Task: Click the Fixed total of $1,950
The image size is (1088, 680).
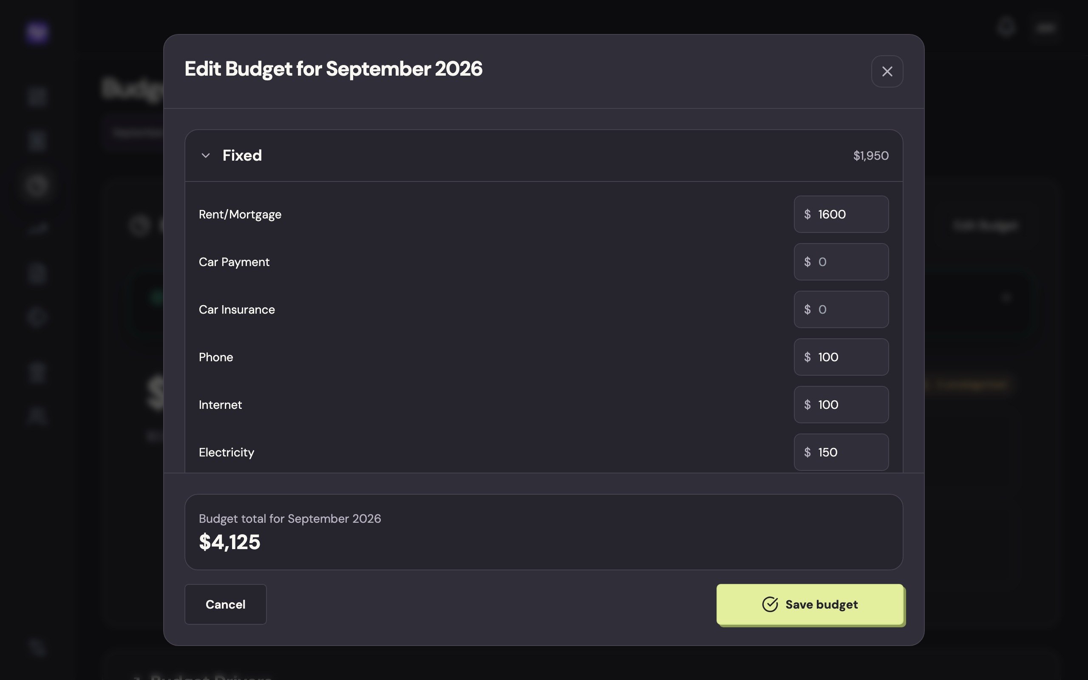Action: click(x=871, y=156)
